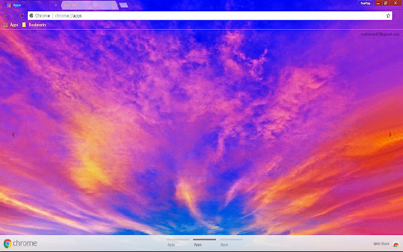Close the second browser tab
Screen dimensions: 403x252
[113, 4]
